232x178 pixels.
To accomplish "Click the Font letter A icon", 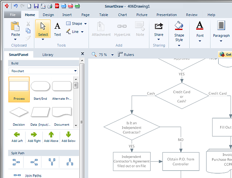I will pos(200,26).
